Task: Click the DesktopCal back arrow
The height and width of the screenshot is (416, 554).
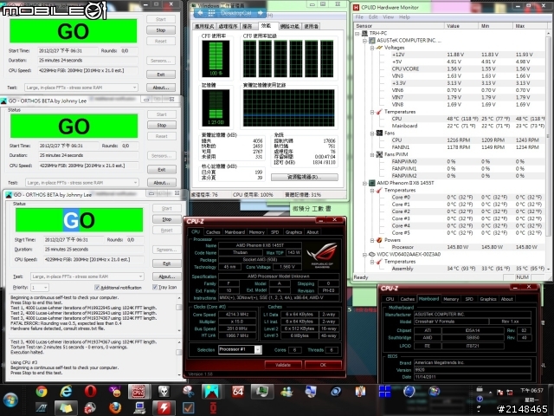Action: coord(200,13)
